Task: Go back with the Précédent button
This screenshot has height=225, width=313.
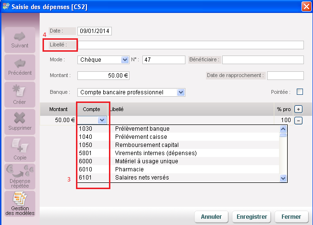Action: 20,67
